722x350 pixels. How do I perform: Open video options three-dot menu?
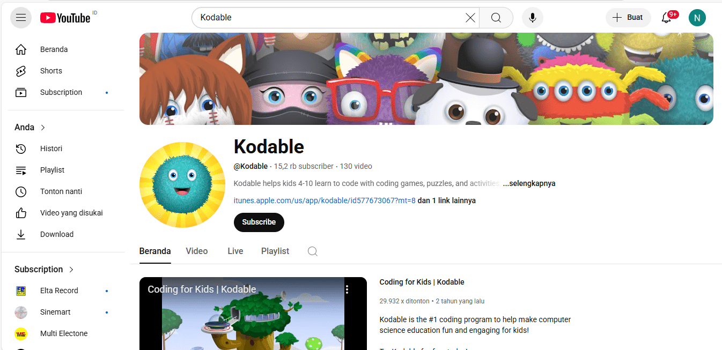tap(347, 289)
